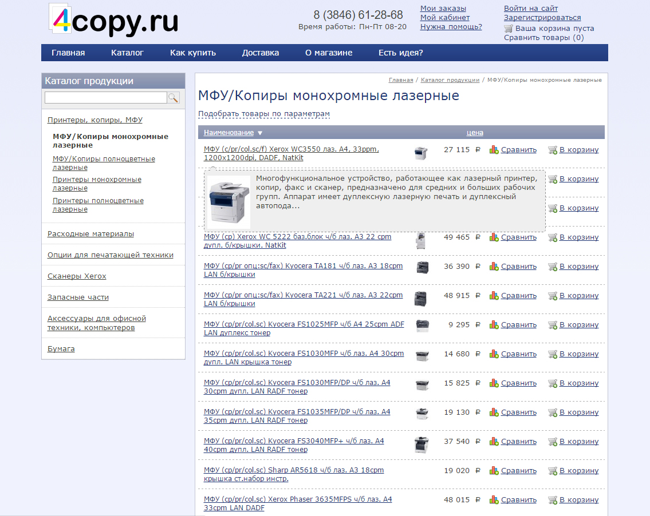Click price text '27 115'

coord(456,150)
